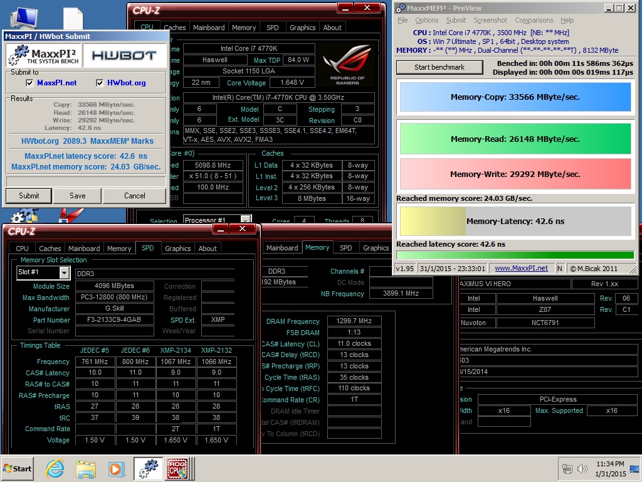Viewport: 642px width, 482px height.
Task: Select About tab in the SPD CPU-Z window
Action: pyautogui.click(x=208, y=249)
